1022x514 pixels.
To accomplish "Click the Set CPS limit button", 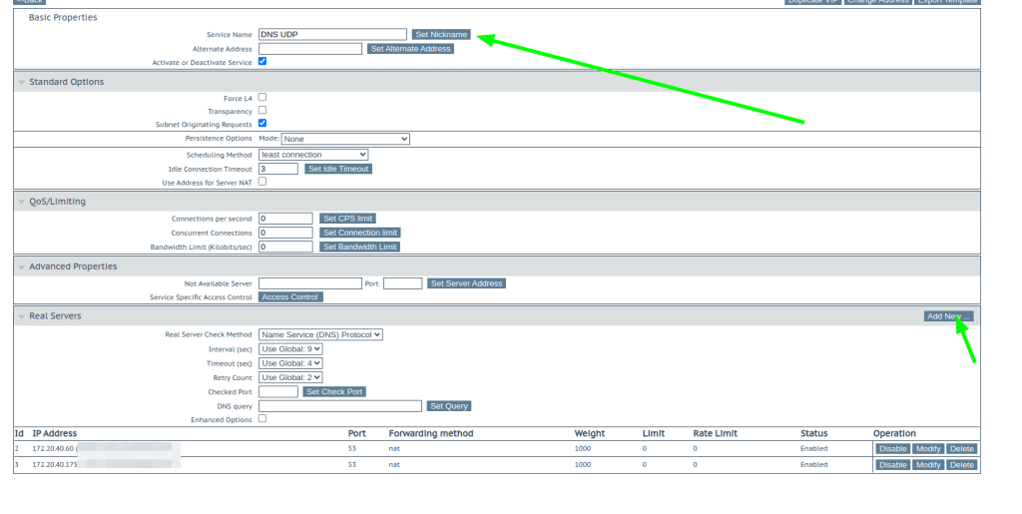I will pyautogui.click(x=347, y=219).
